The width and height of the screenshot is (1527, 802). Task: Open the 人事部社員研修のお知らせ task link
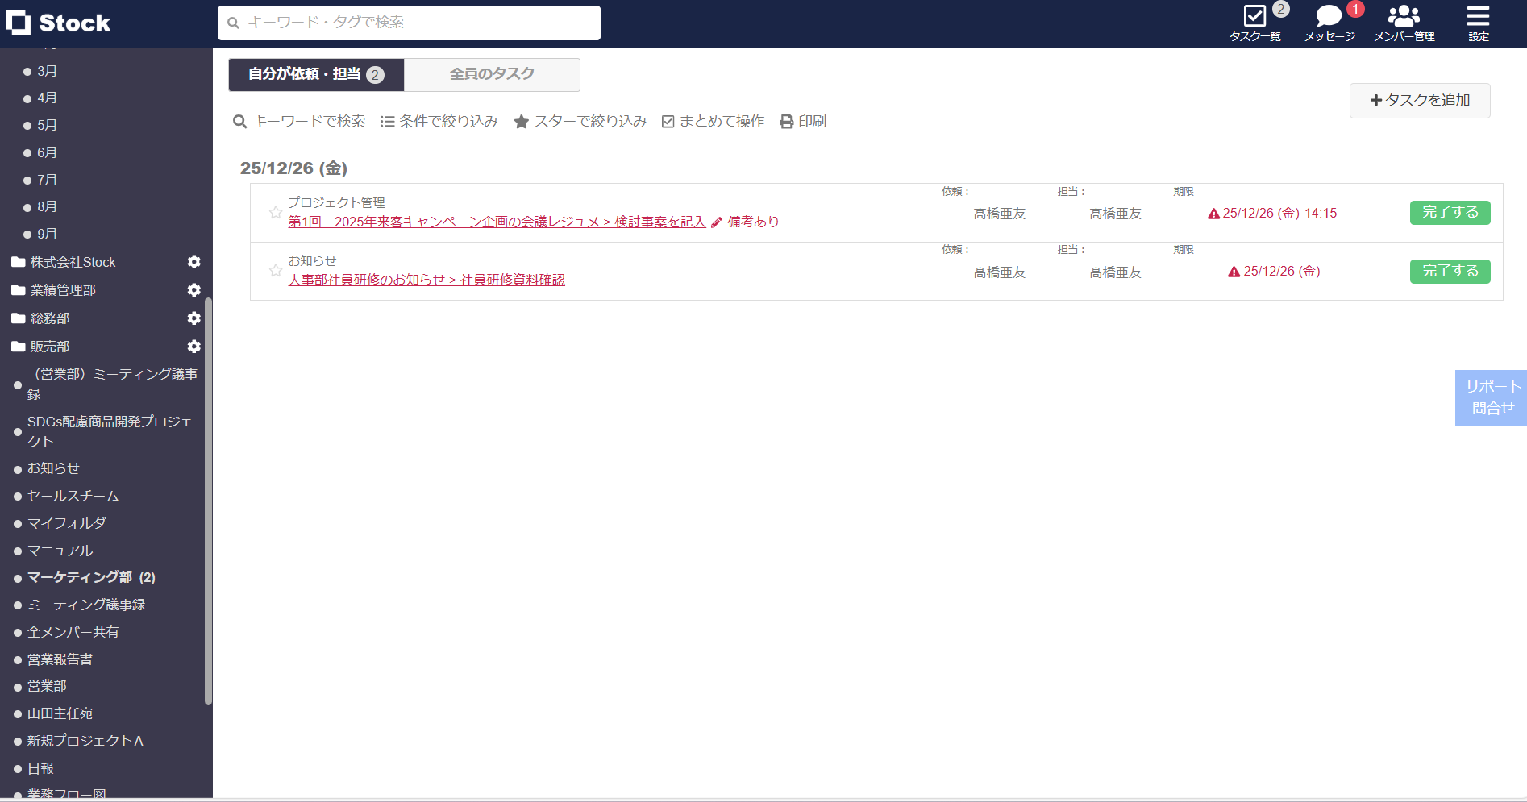point(426,280)
